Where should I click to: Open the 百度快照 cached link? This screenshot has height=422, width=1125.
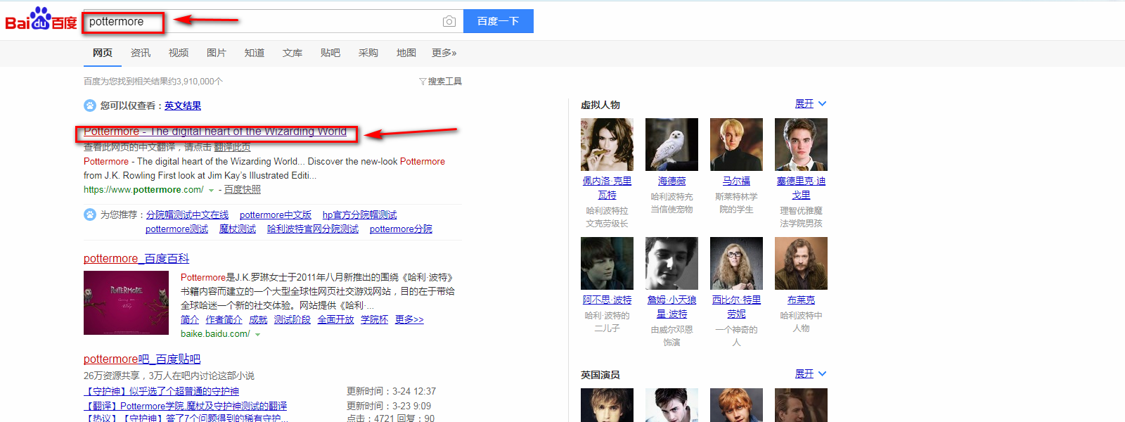[243, 189]
